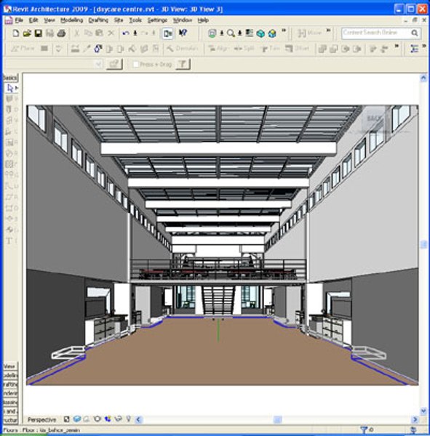The width and height of the screenshot is (430, 436).
Task: Expand the view toolbar overflow chevron
Action: coord(284,31)
